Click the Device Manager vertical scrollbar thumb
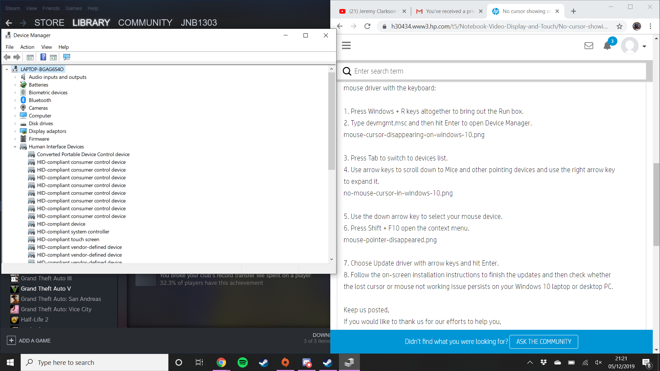The image size is (660, 371). tap(331, 120)
